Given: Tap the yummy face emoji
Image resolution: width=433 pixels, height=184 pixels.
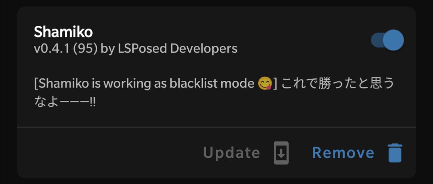Looking at the screenshot, I should 265,84.
